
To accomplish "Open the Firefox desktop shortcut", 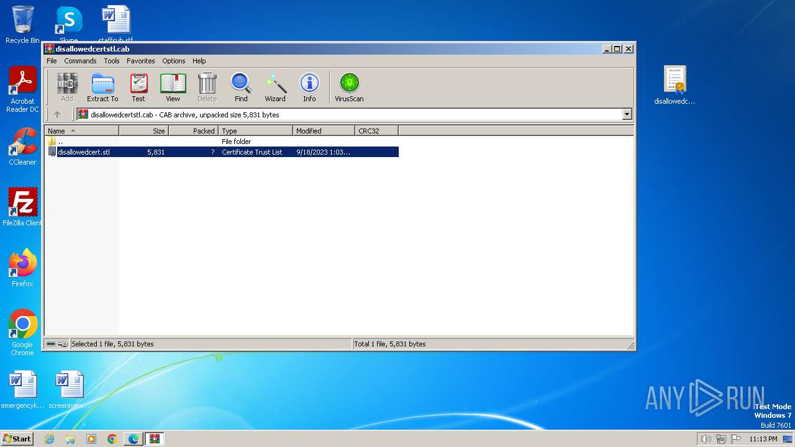I will click(22, 268).
